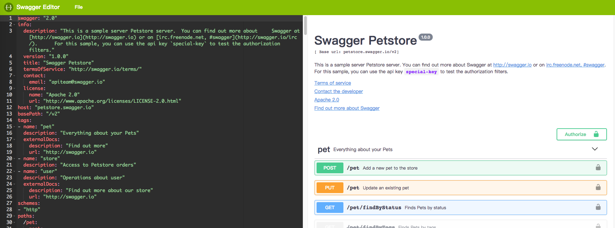Place cursor on host: "petstore.swagger.io" line

pos(56,107)
